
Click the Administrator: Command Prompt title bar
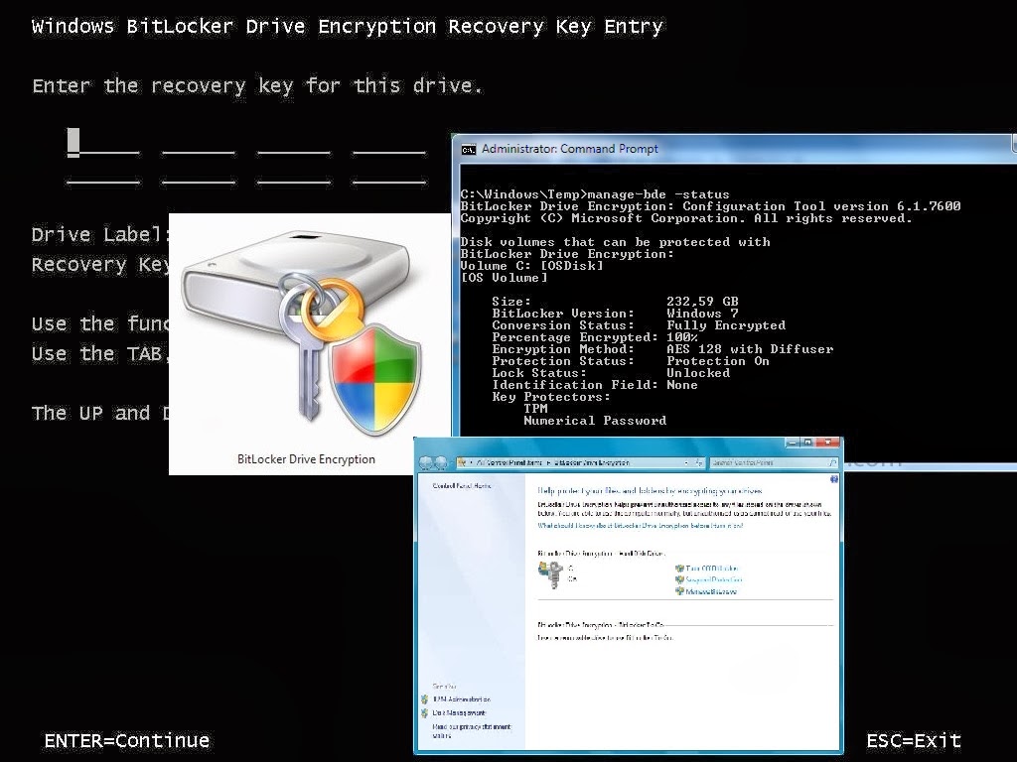pos(733,149)
